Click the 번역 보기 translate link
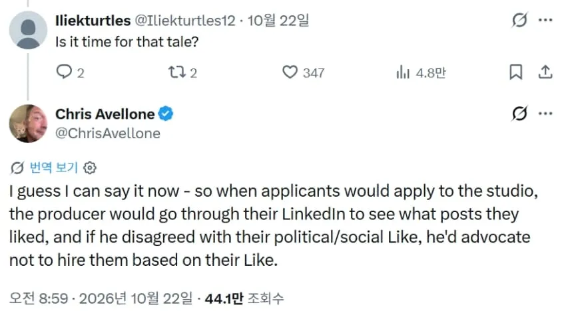 [x=53, y=167]
